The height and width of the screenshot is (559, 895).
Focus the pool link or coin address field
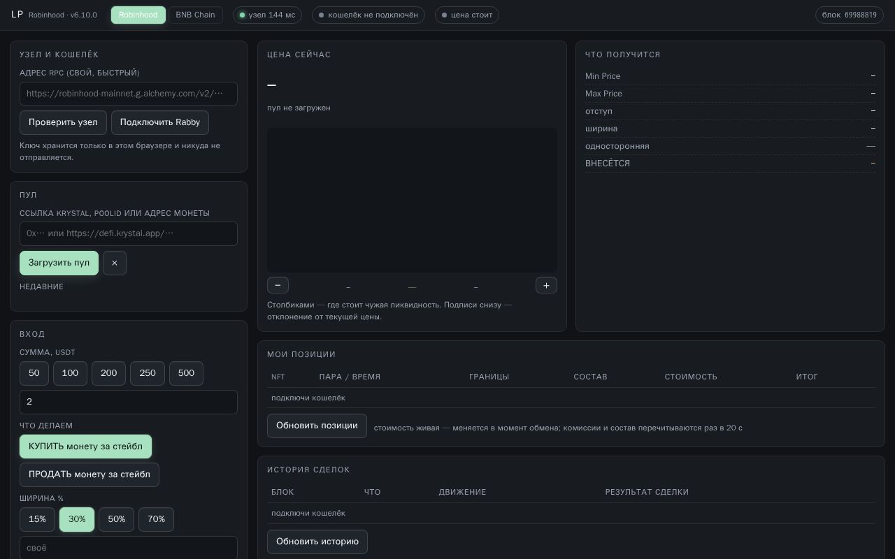[129, 233]
